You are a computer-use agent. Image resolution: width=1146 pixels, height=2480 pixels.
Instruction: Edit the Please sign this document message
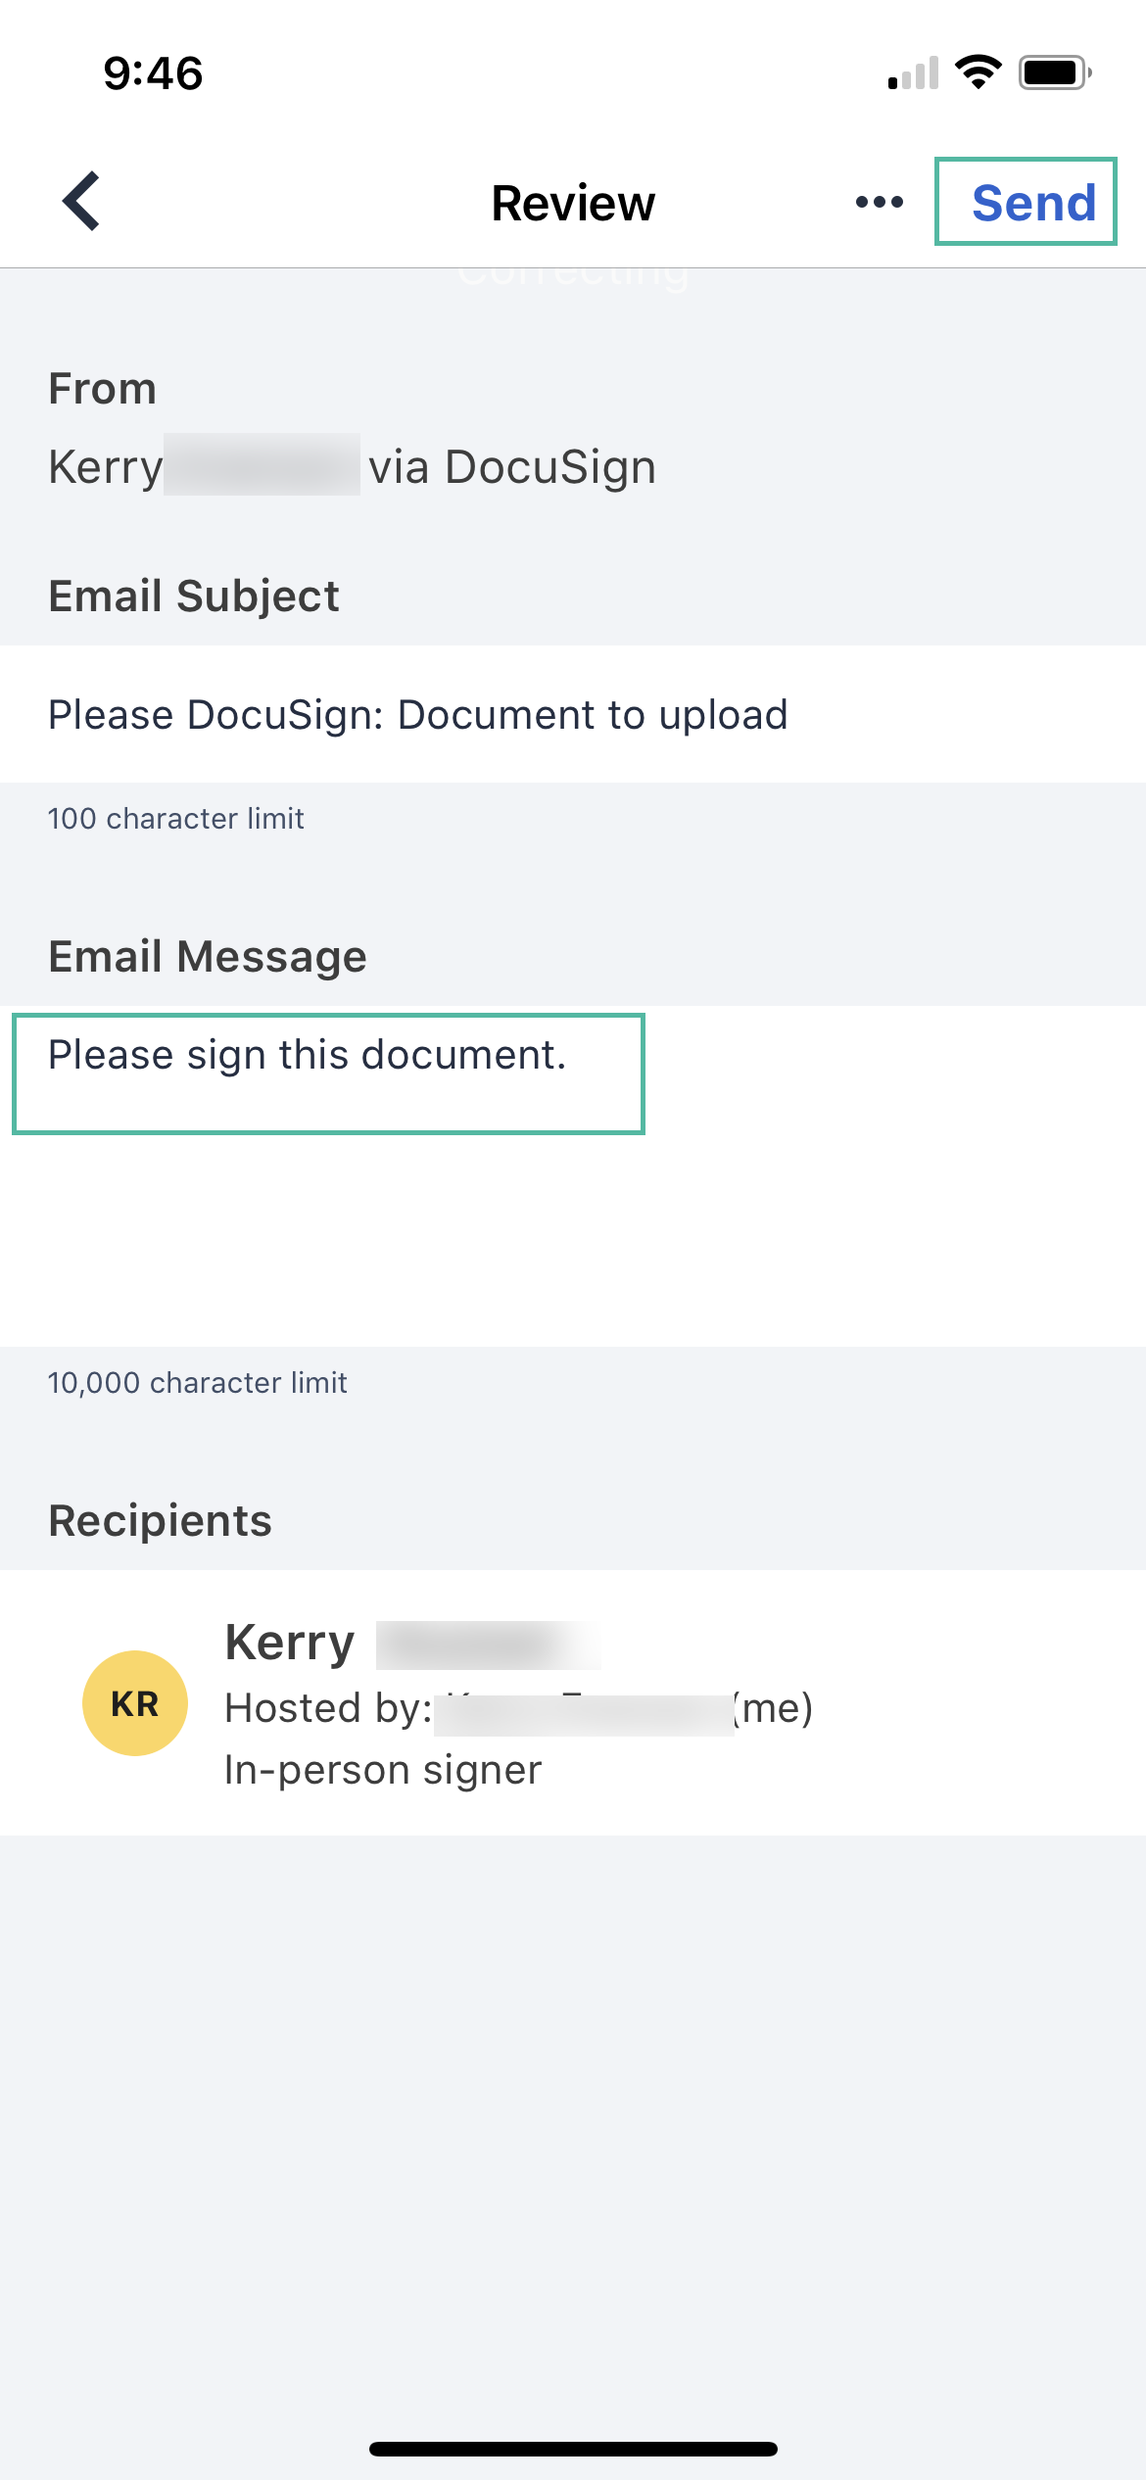[308, 1055]
